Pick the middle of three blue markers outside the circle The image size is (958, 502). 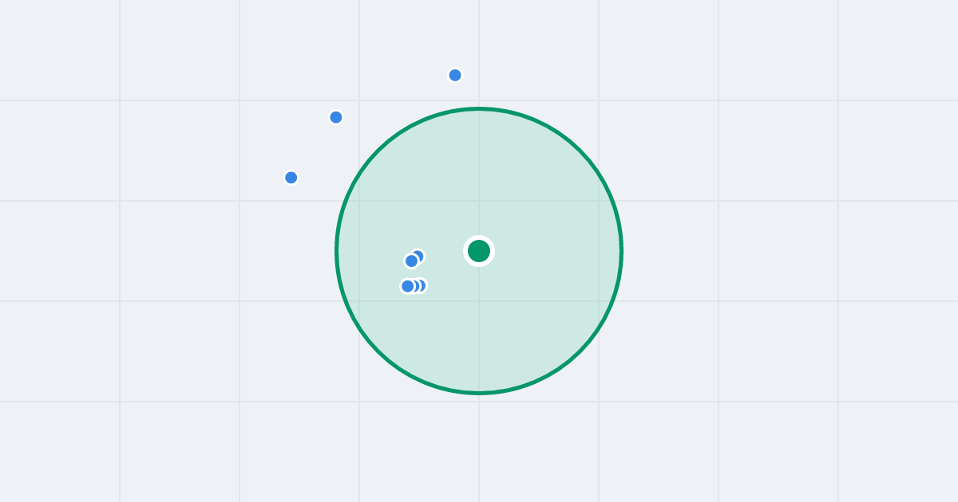[336, 117]
